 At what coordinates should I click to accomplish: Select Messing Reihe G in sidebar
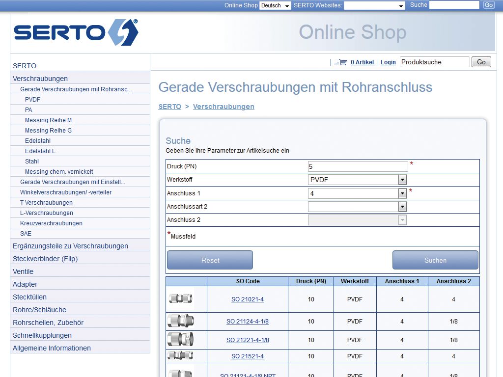pyautogui.click(x=80, y=130)
